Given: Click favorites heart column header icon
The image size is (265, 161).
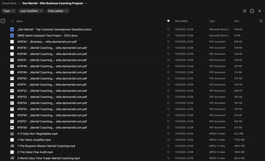Looking at the screenshot, I should (168, 21).
